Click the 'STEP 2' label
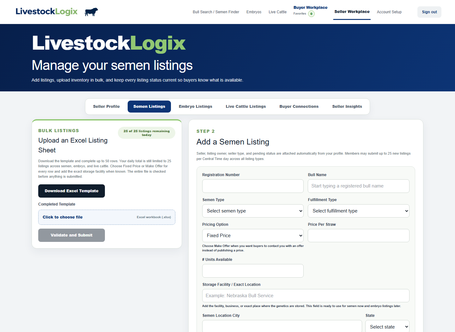 206,131
